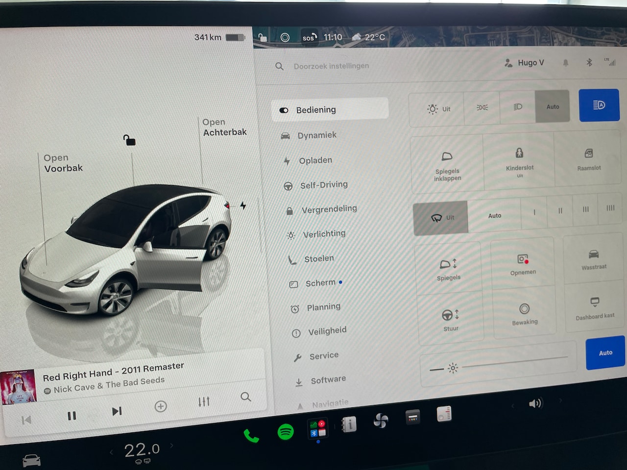Open the Hugo V driver profile menu
The image size is (627, 470).
[x=524, y=63]
